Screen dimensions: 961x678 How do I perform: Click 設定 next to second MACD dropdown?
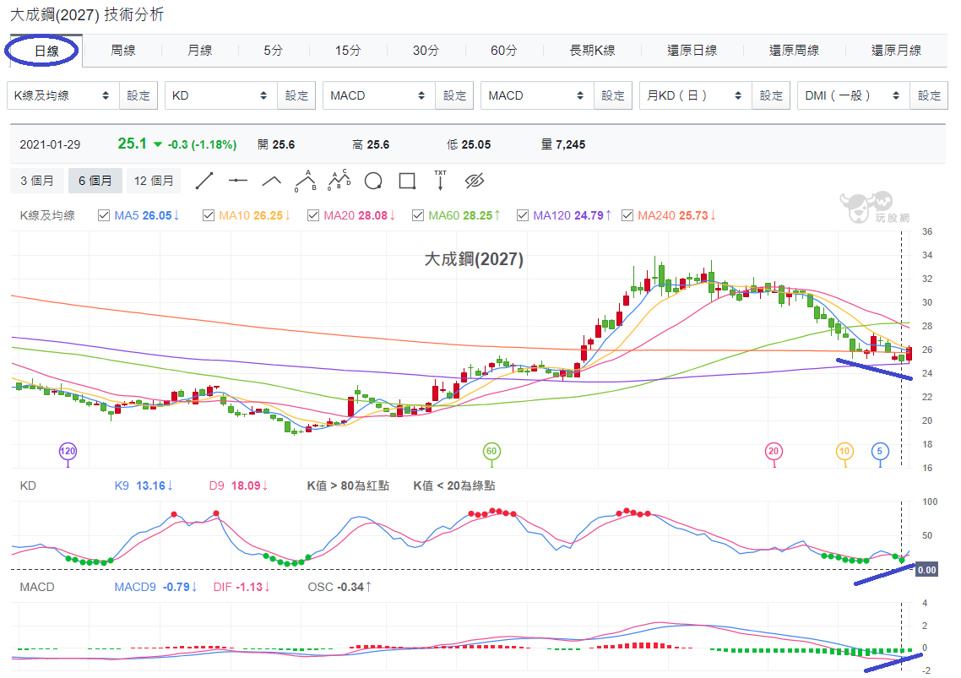tap(613, 95)
